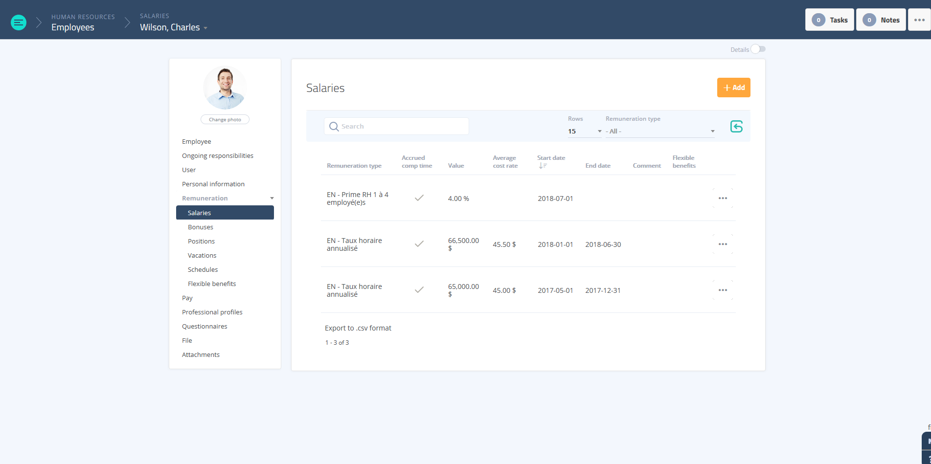Sort by Remuneration type column header
This screenshot has height=464, width=931.
click(354, 166)
